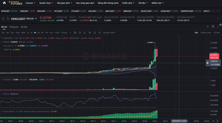Viewport: 222px width, 123px height.
Task: Select the Chi tiết chart mode
Action: [216, 33]
